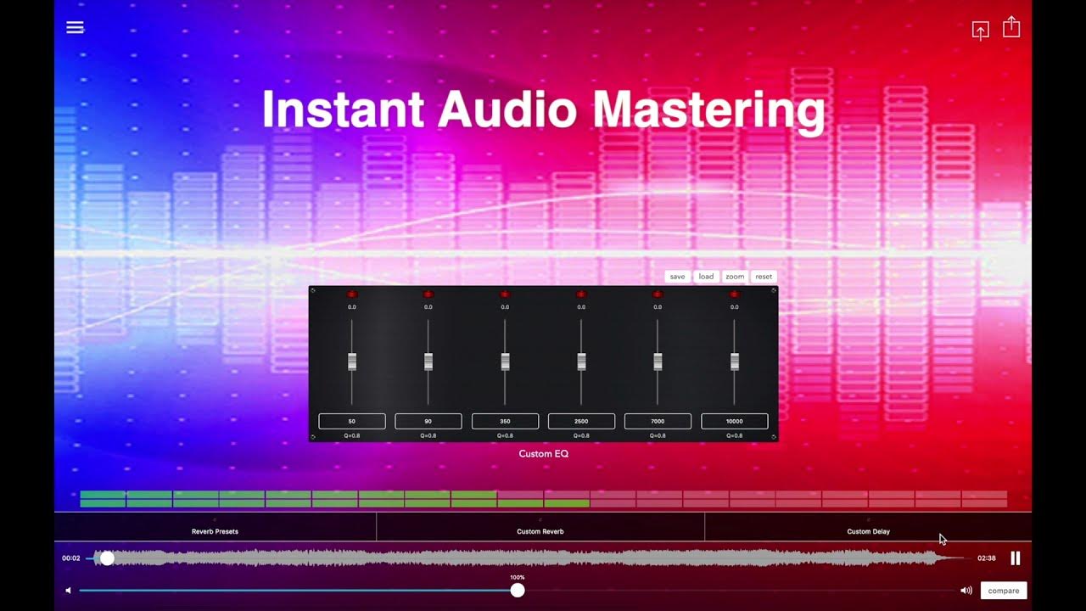Pause the audio playback
Viewport: 1086px width, 611px height.
(x=1015, y=558)
